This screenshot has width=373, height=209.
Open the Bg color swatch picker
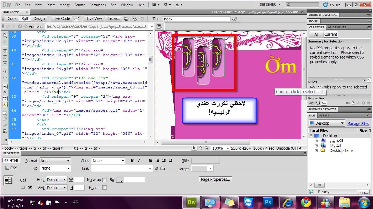[120, 180]
